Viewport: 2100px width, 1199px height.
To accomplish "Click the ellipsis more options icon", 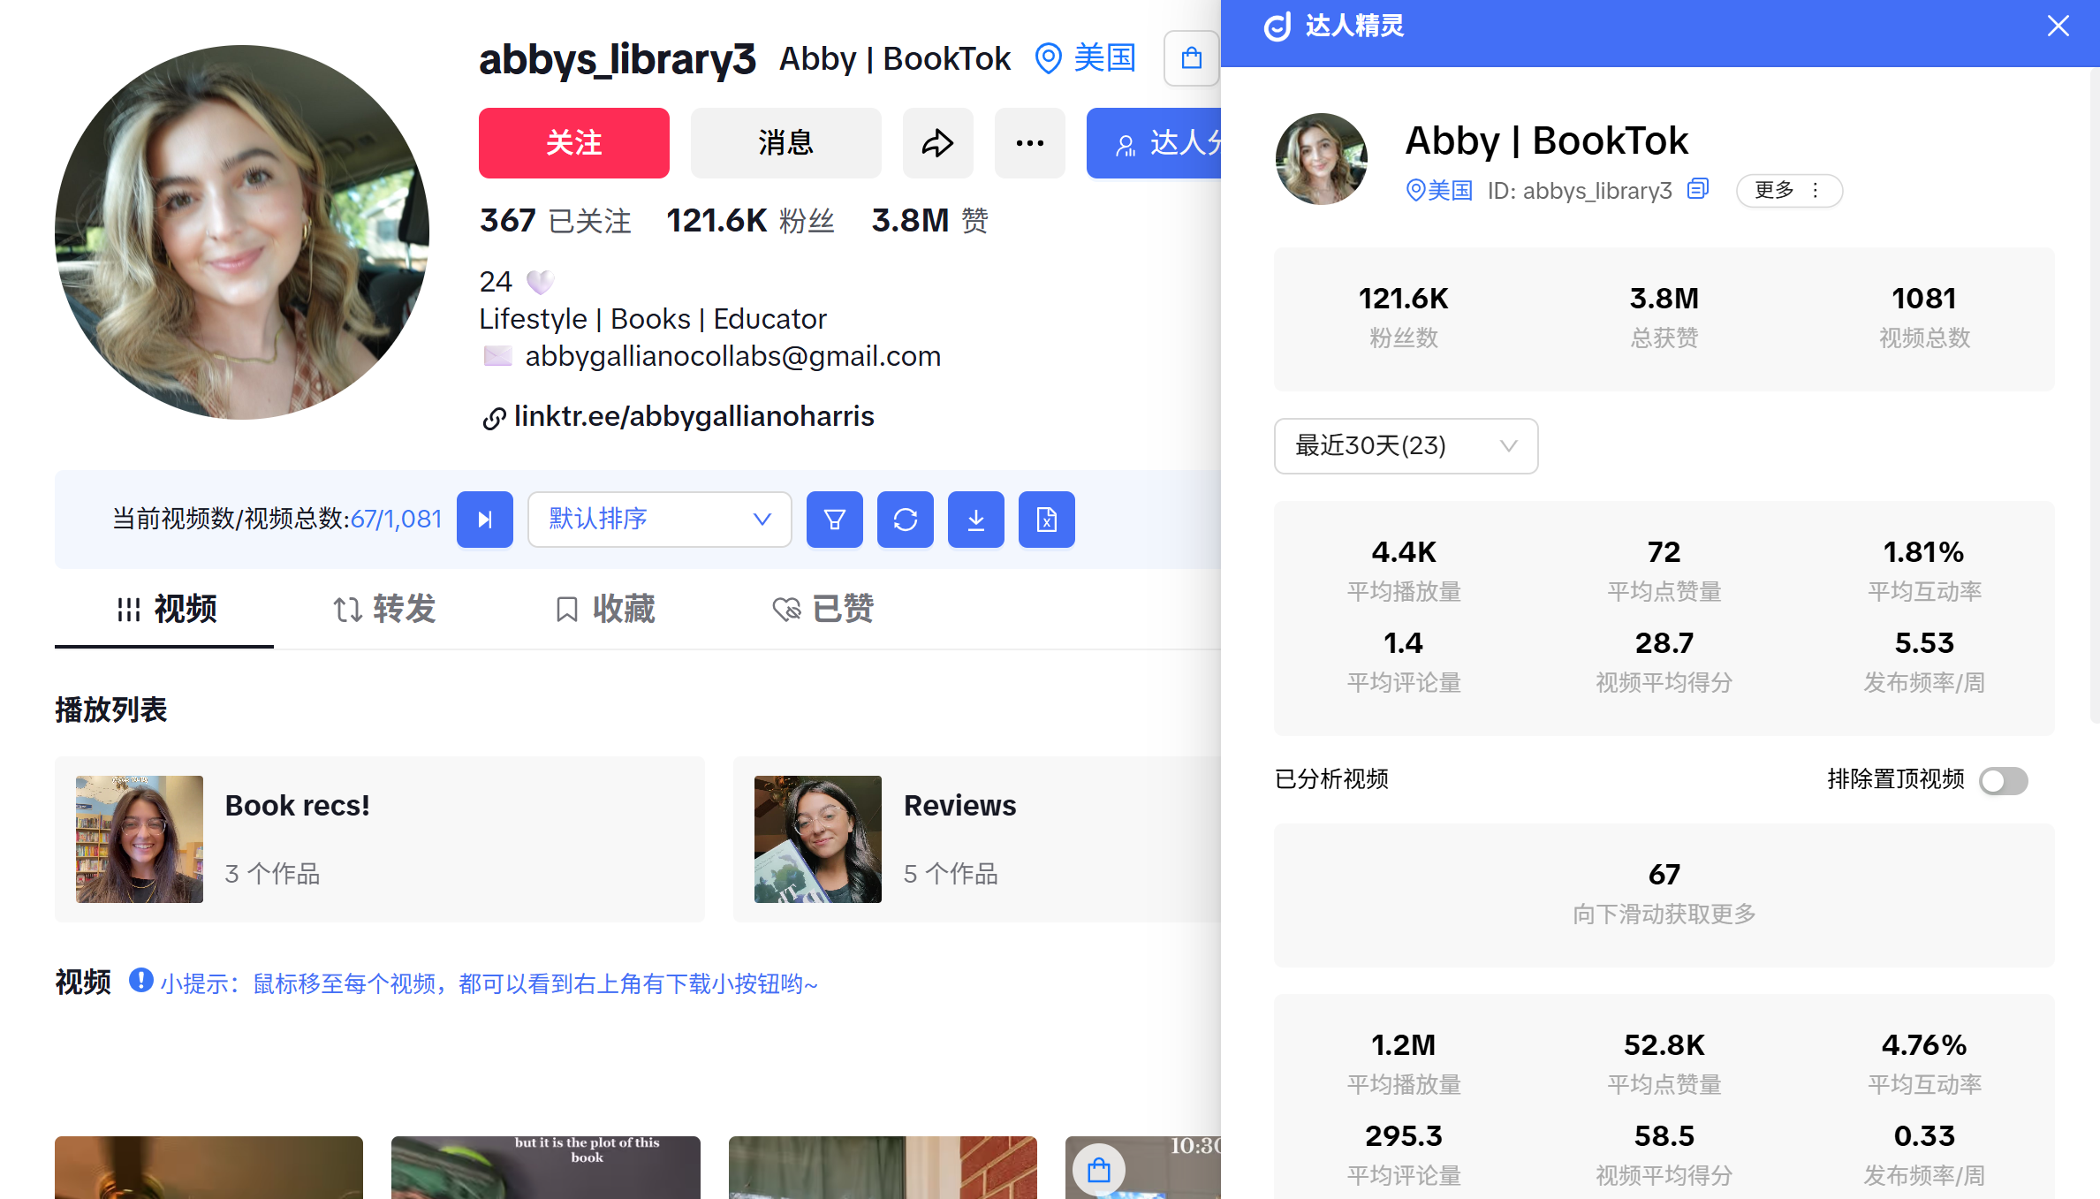I will pos(1028,143).
